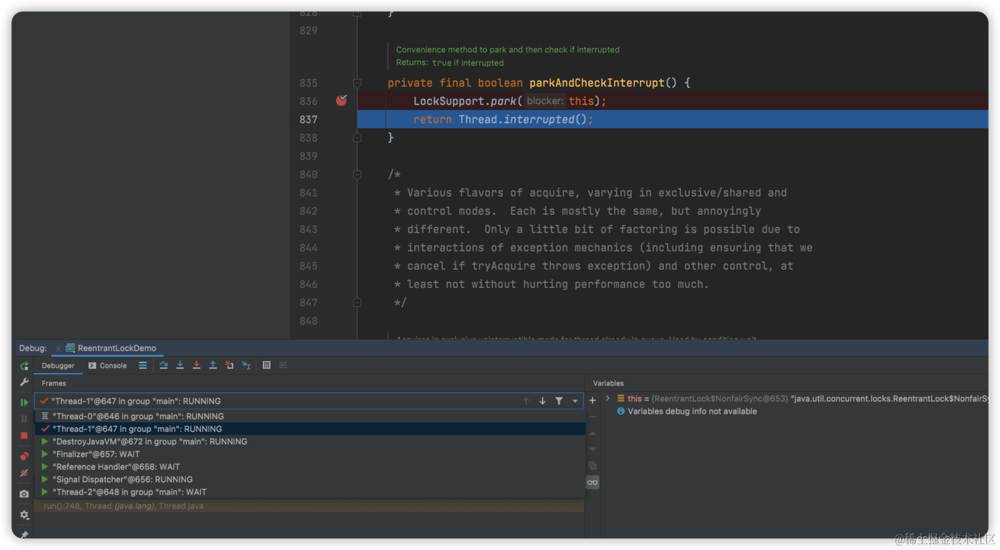The width and height of the screenshot is (1000, 550).
Task: Click the red Force Step Into icon
Action: click(196, 365)
